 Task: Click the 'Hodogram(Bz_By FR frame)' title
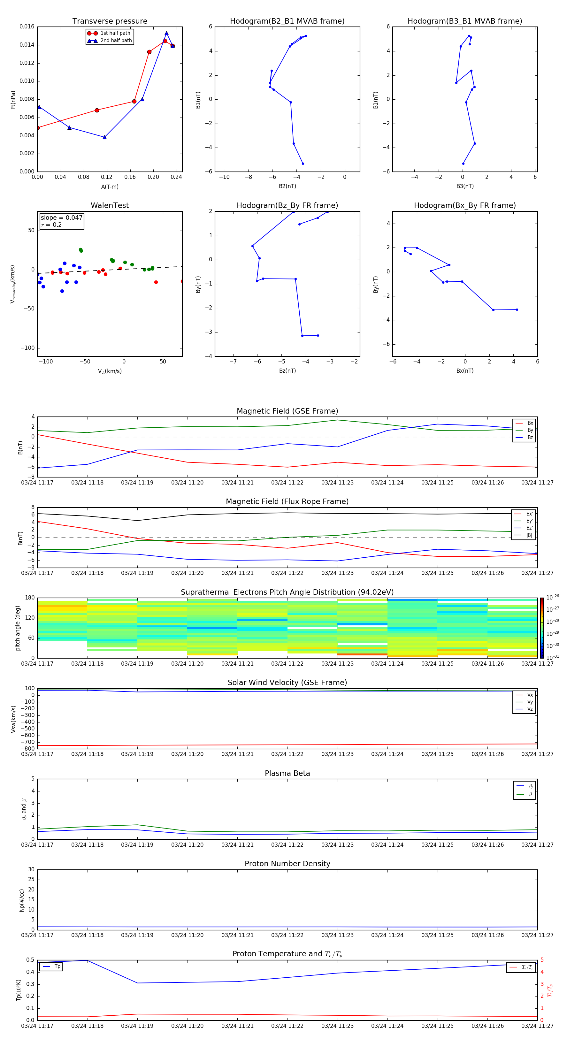(287, 205)
